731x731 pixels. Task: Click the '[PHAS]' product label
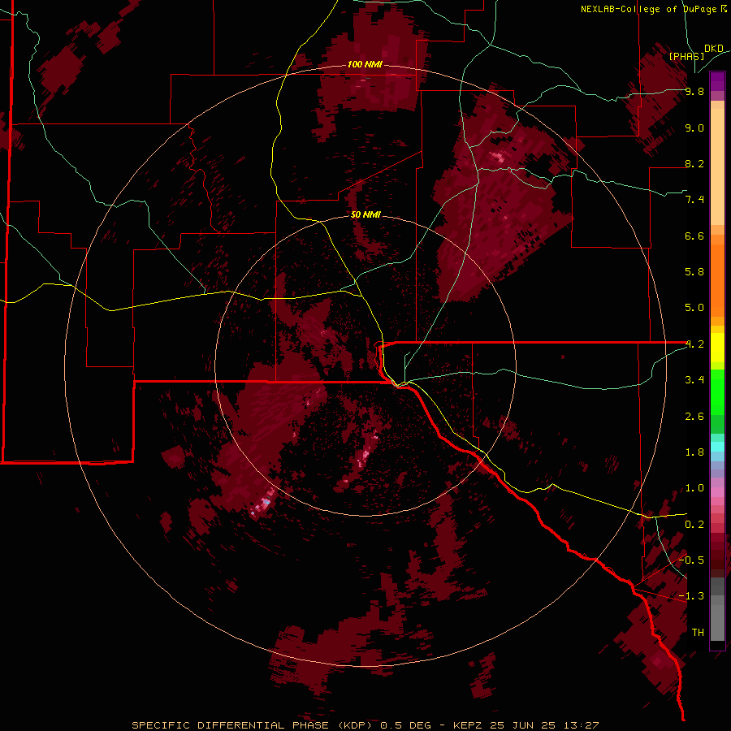[x=686, y=56]
